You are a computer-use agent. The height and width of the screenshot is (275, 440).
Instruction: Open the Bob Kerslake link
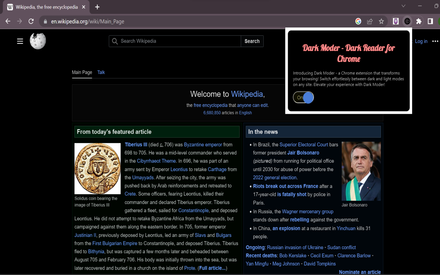tap(293, 256)
